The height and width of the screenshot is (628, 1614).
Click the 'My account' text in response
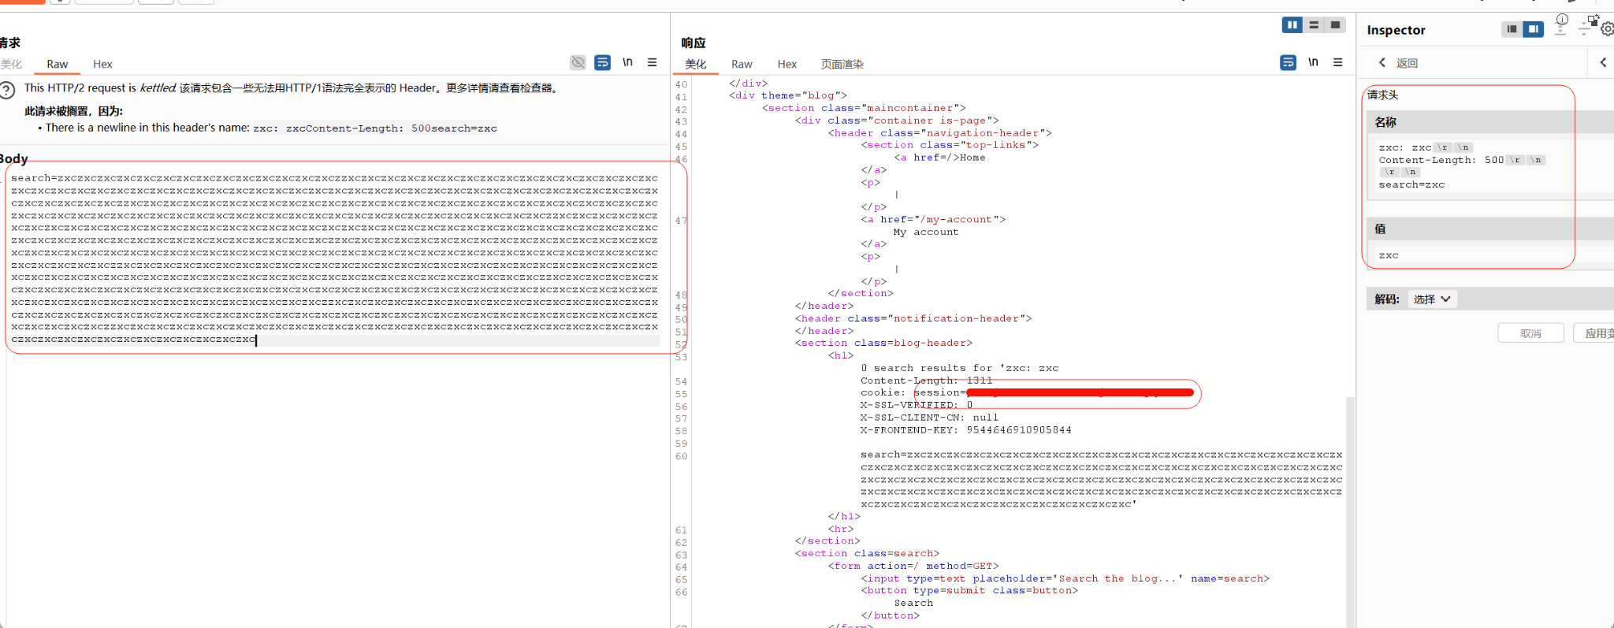(x=926, y=232)
